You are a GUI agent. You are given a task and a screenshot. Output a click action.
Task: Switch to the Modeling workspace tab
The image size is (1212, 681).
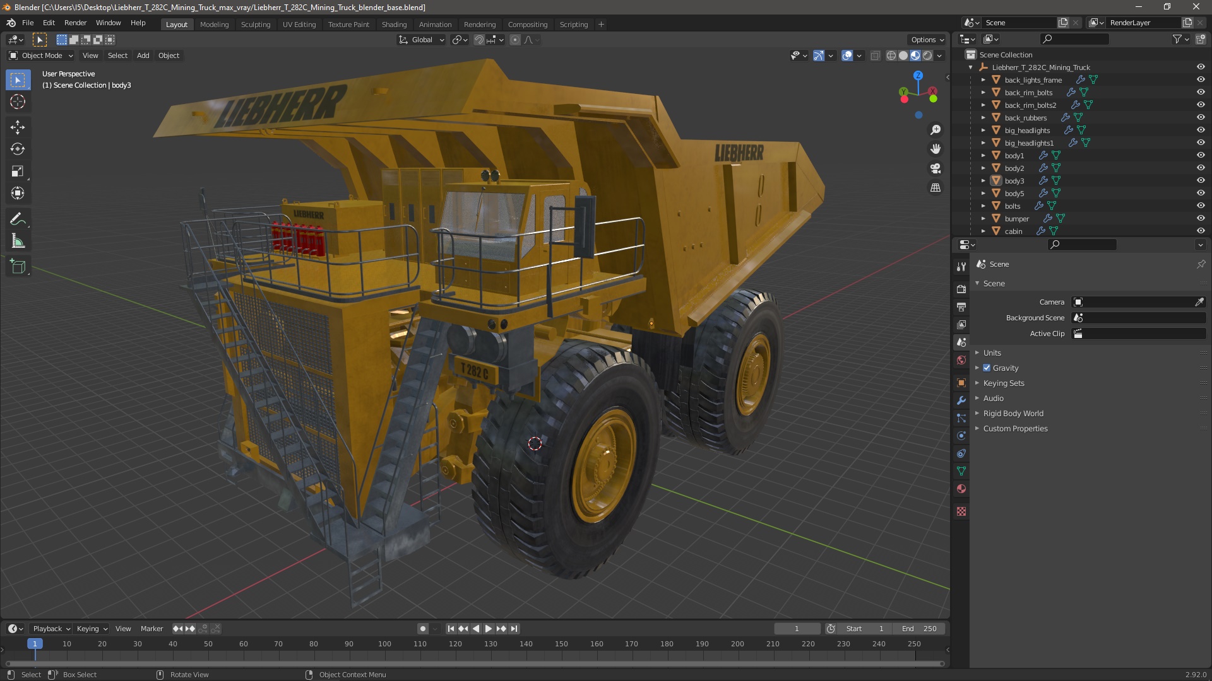click(x=214, y=25)
